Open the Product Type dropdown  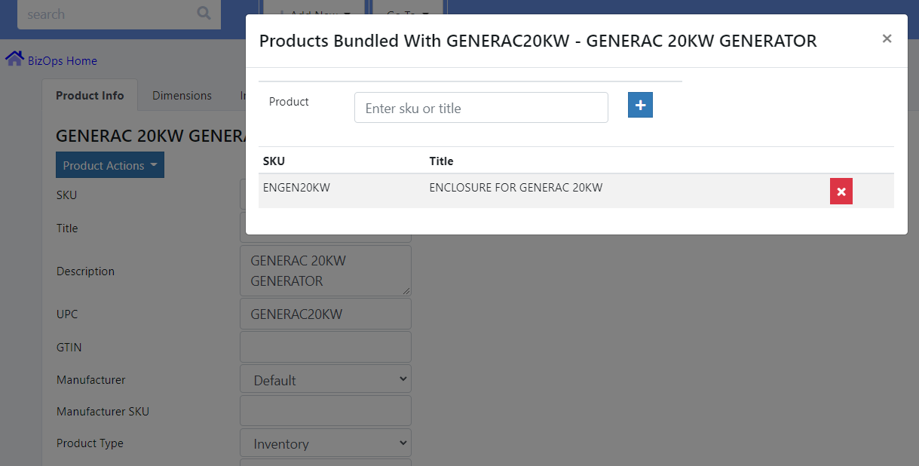[x=325, y=443]
